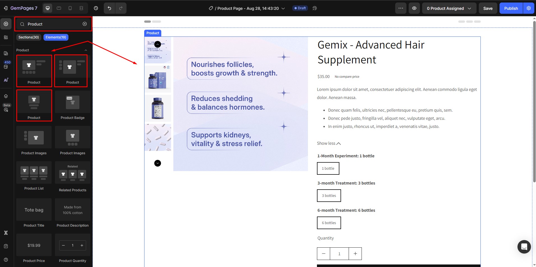Select the 3 bottles variant option

coord(329,195)
